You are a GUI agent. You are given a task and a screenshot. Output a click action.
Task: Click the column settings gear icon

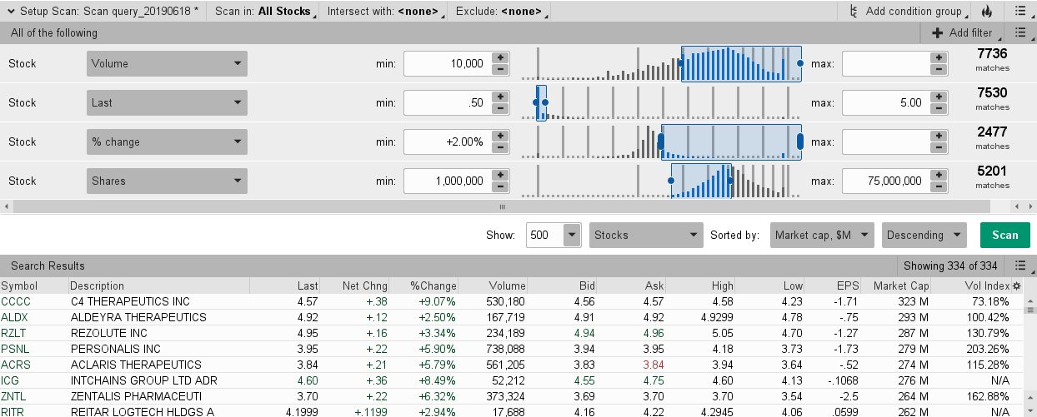pyautogui.click(x=1016, y=285)
